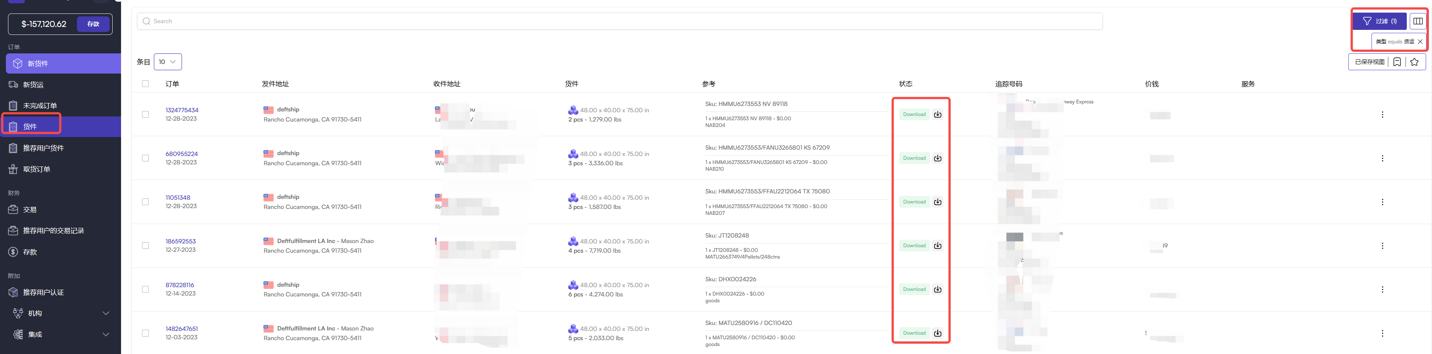Click download icon for order 680955224
The image size is (1432, 354).
pos(937,159)
